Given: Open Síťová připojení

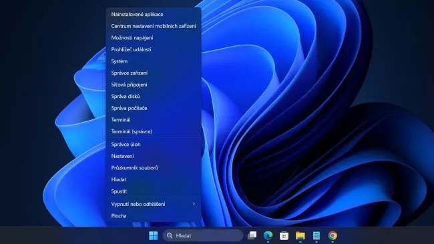Looking at the screenshot, I should pyautogui.click(x=154, y=85).
